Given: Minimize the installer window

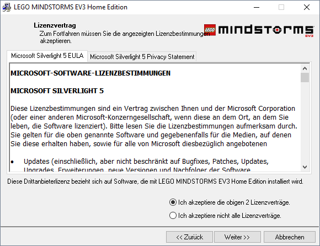Looking at the screenshot, I should [257, 7].
